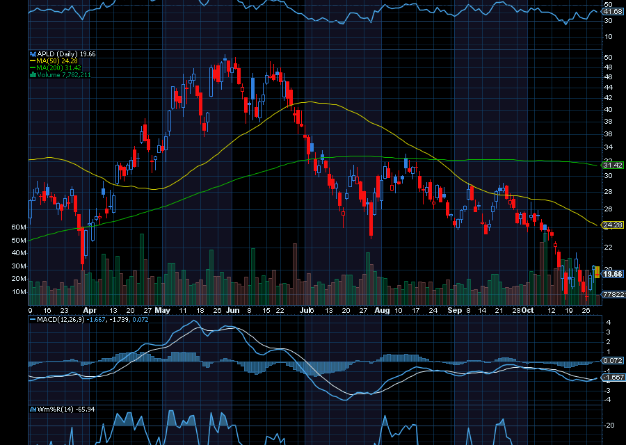Click the 41.68 RSI value tag

coord(613,12)
